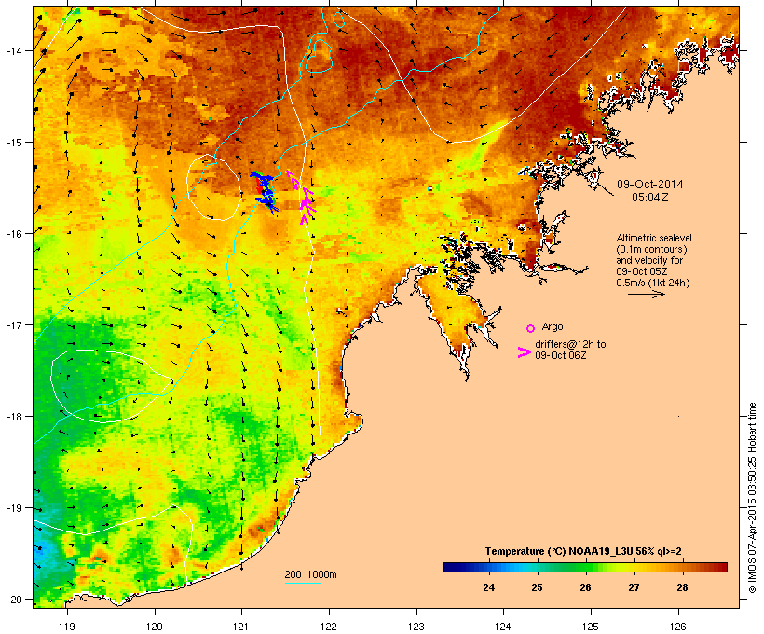Click the cyan 200 1000m isobath legend line
This screenshot has width=764, height=634.
click(x=302, y=584)
